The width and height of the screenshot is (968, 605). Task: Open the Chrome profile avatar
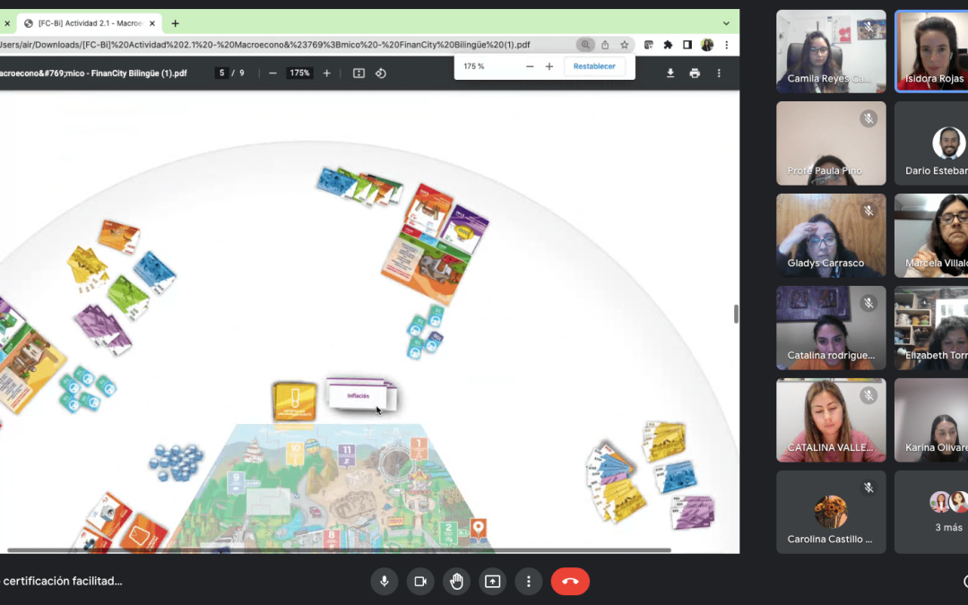(x=707, y=45)
